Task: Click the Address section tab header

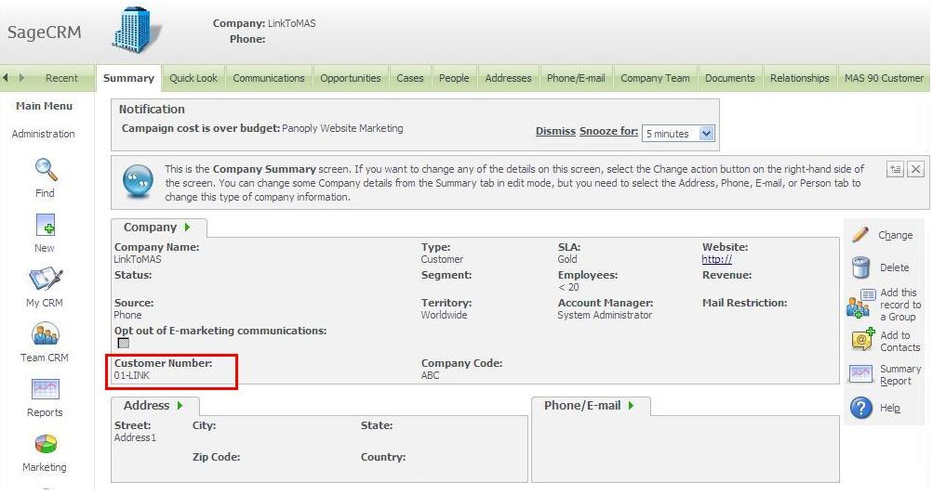Action: tap(154, 406)
